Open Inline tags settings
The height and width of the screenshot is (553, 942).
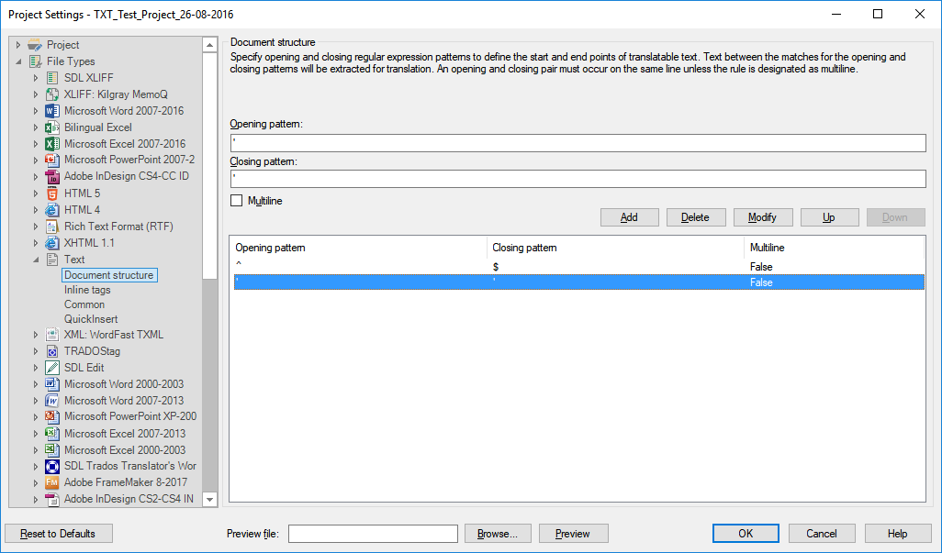(x=88, y=290)
